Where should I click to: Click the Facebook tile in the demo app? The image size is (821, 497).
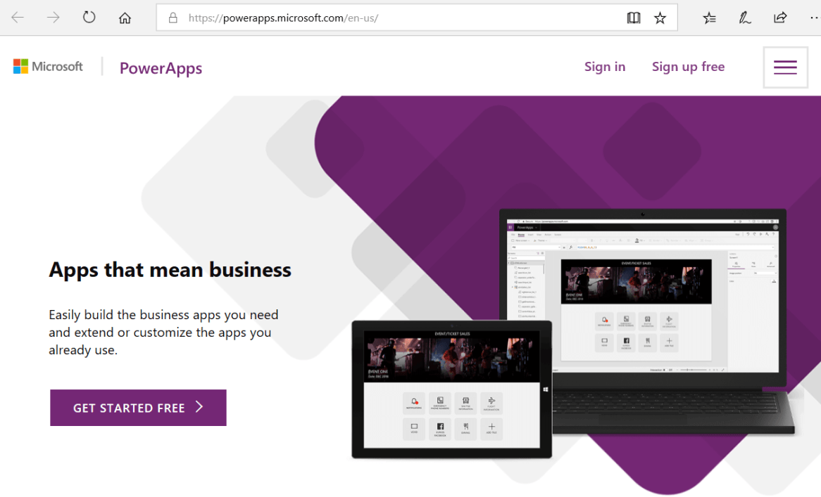click(440, 429)
